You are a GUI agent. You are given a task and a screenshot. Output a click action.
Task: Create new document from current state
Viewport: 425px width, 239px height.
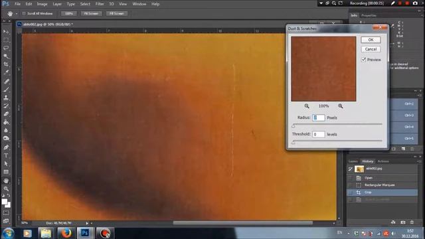[x=393, y=222]
